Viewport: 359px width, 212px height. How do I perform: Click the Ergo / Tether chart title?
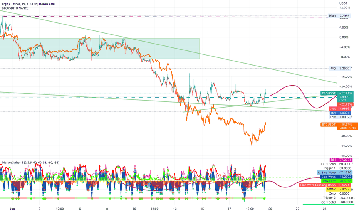pyautogui.click(x=28, y=4)
